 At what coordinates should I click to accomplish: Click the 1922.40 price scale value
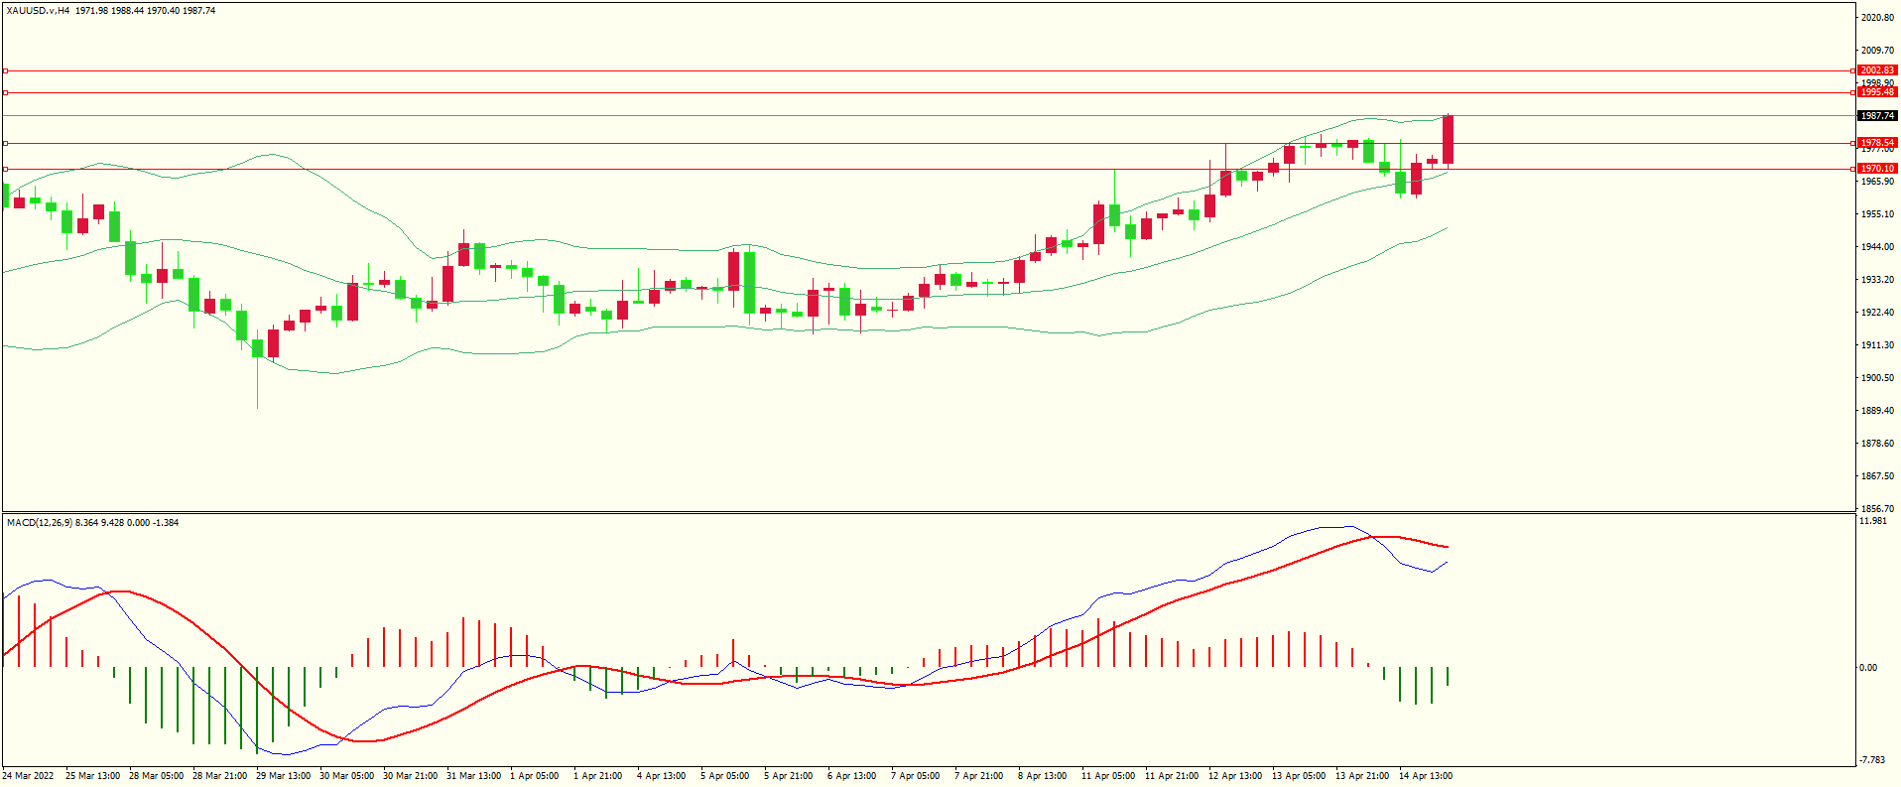point(1877,313)
